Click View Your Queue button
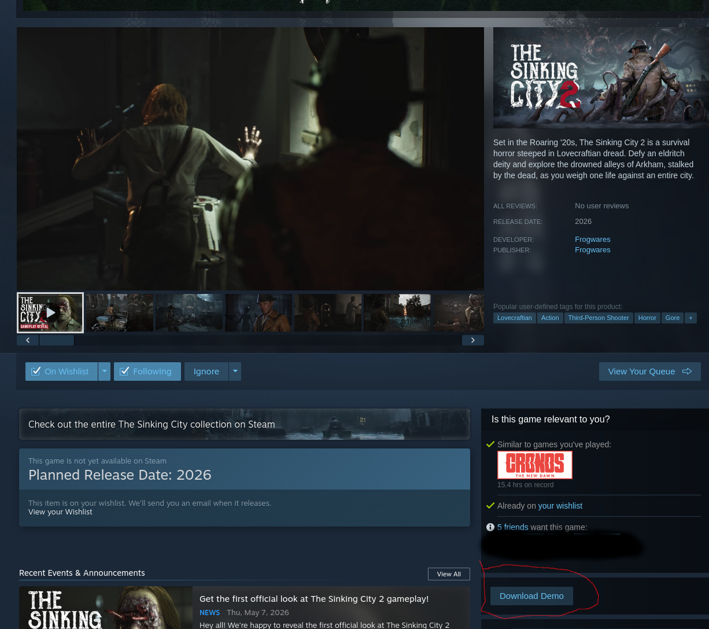Viewport: 709px width, 629px height. click(650, 371)
